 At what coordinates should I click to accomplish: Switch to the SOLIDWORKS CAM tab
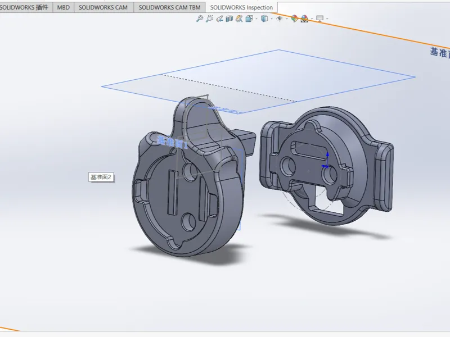point(103,7)
